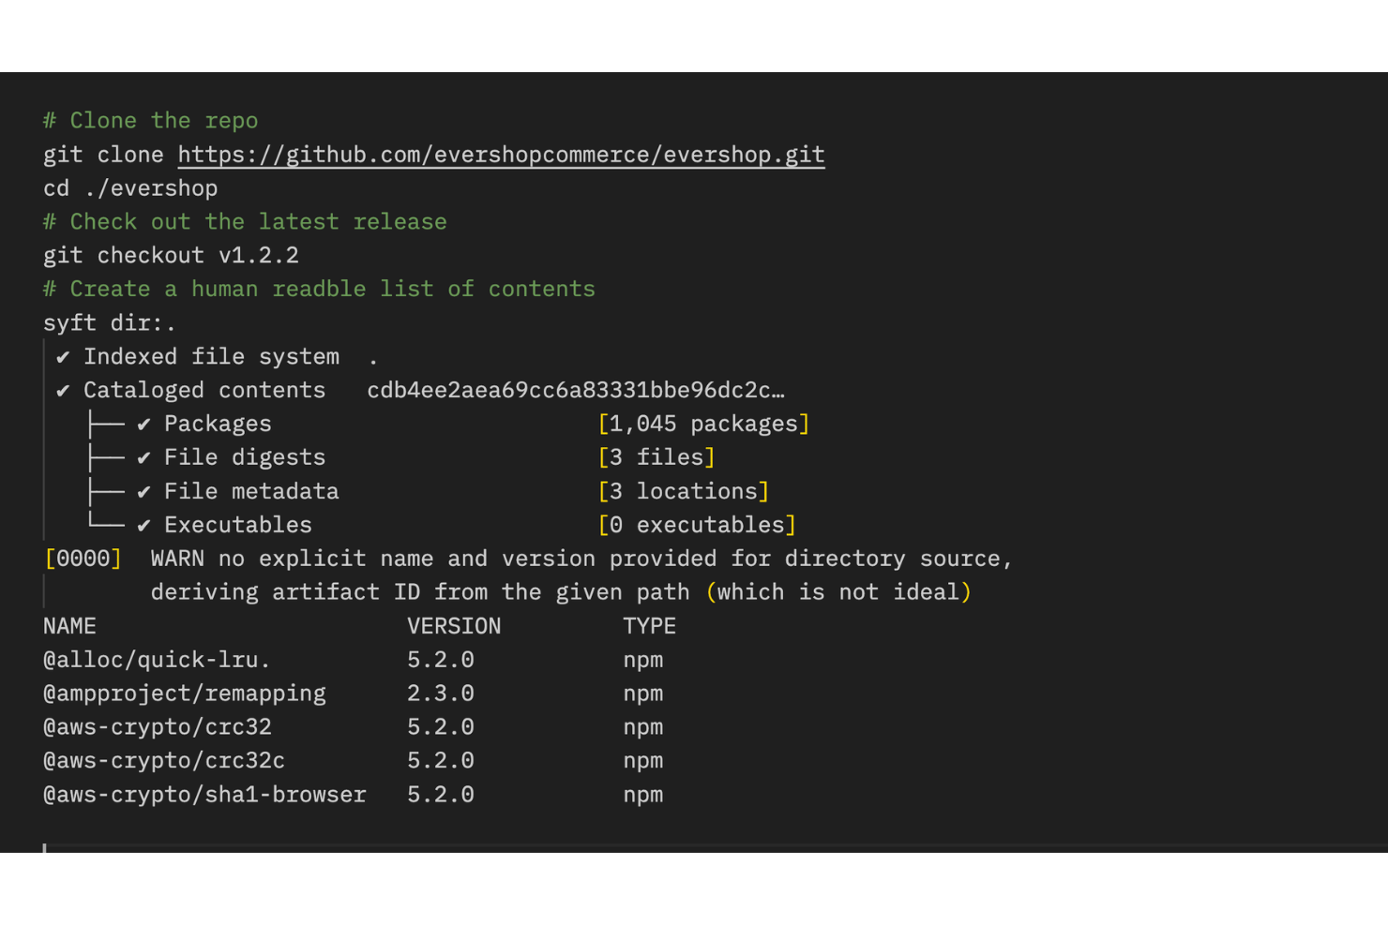Click the NAME column header
Viewport: 1388px width, 925px height.
tap(69, 627)
